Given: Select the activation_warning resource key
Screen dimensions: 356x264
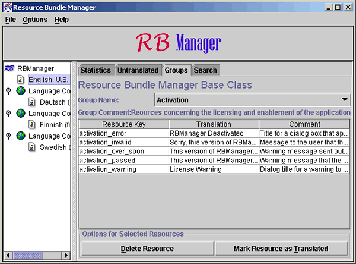Looking at the screenshot, I should coord(123,169).
